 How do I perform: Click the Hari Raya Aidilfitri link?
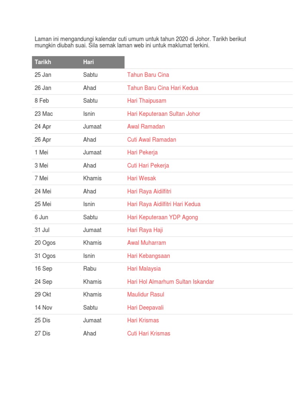149,192
